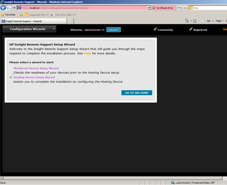Click the Connectivity status label
The width and height of the screenshot is (227, 185).
click(x=165, y=30)
